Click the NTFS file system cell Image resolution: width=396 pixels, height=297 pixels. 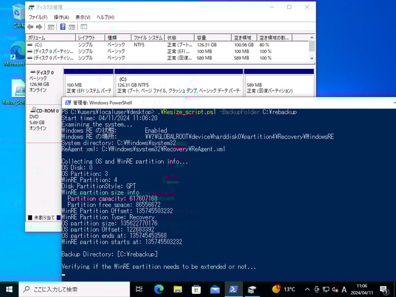[x=139, y=45]
